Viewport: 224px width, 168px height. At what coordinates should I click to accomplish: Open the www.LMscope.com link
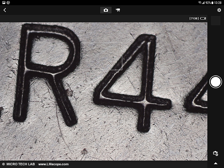click(53, 164)
